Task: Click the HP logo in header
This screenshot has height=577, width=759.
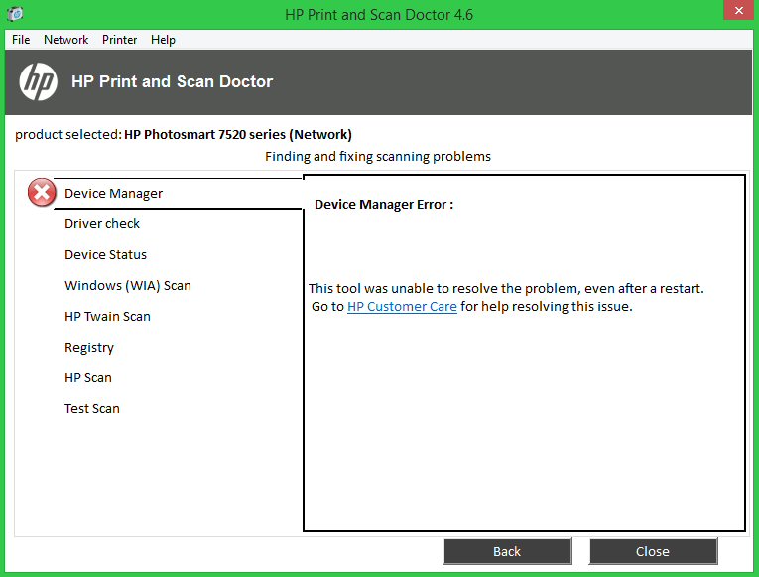Action: (39, 81)
